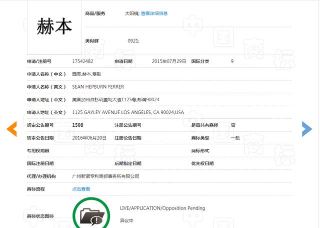Viewport: 320px width, 228px height.
Task: Click the 类似群 label
Action: point(92,41)
